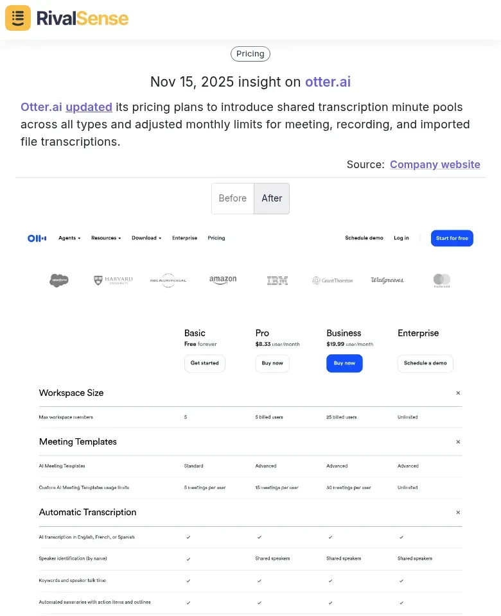Switch to the Before view

[x=233, y=198]
